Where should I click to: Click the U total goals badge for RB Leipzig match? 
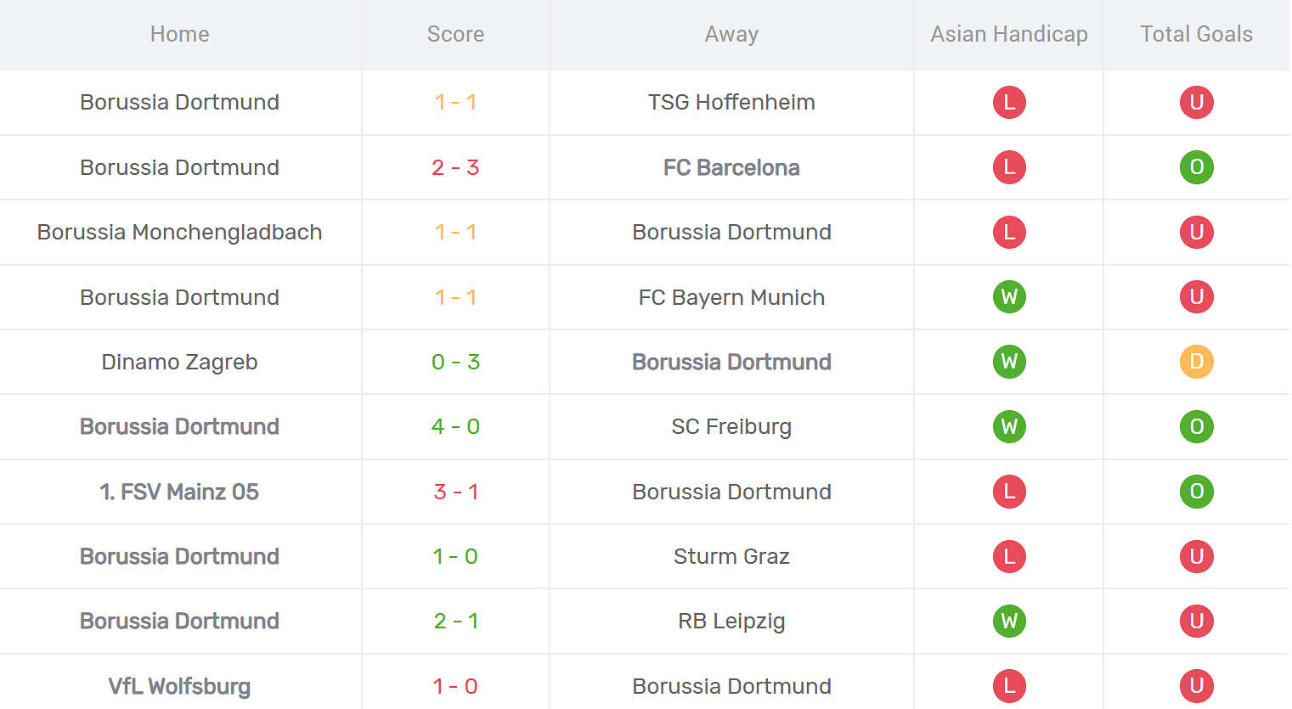coord(1196,621)
